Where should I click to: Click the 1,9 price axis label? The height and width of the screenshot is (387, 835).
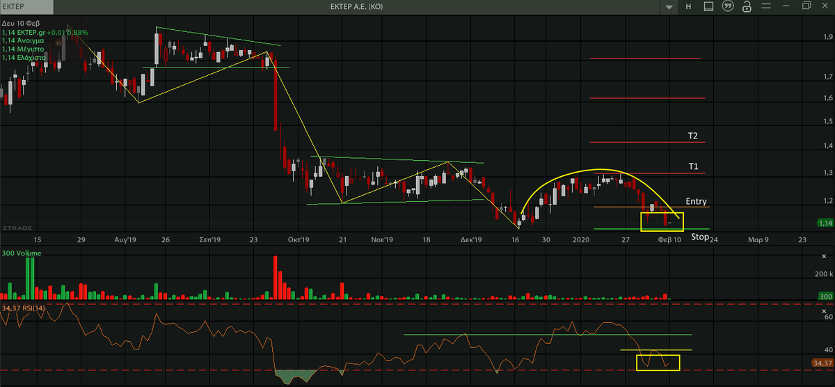point(828,37)
